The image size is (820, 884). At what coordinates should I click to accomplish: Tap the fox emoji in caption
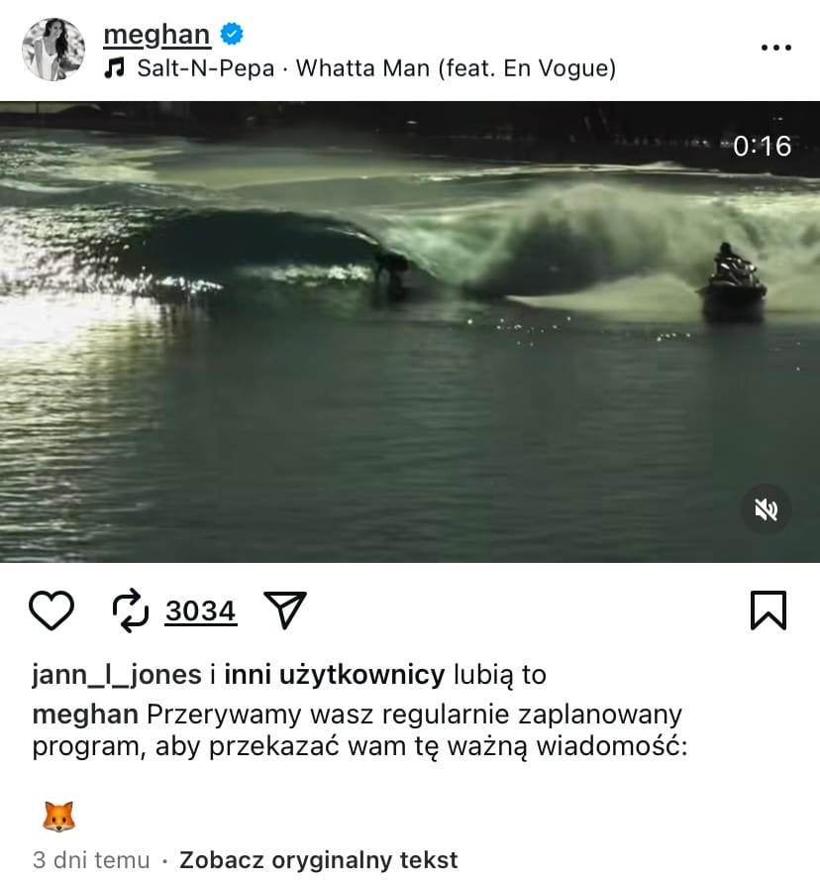pyautogui.click(x=58, y=817)
